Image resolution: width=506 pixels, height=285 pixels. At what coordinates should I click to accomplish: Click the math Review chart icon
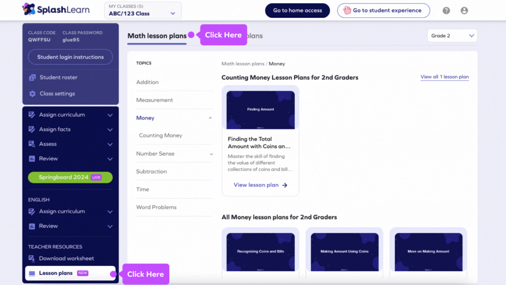pos(32,159)
